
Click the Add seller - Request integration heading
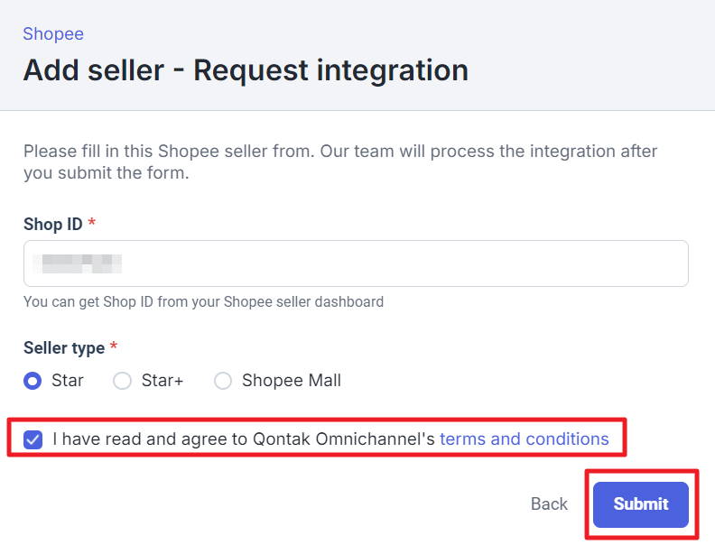pos(246,70)
